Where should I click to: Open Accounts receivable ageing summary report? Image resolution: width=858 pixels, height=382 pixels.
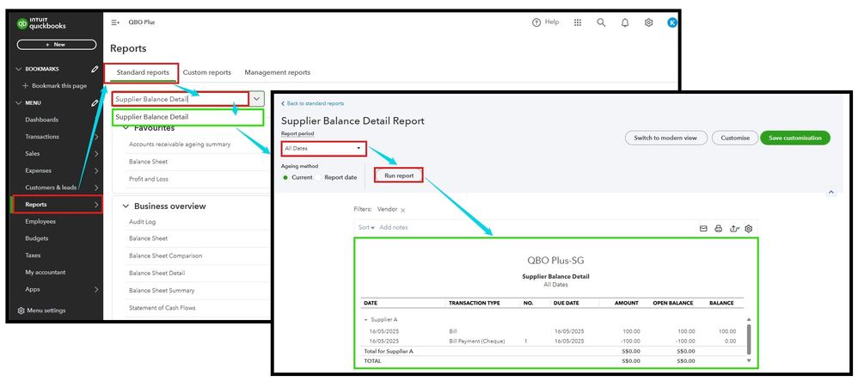[x=180, y=145]
